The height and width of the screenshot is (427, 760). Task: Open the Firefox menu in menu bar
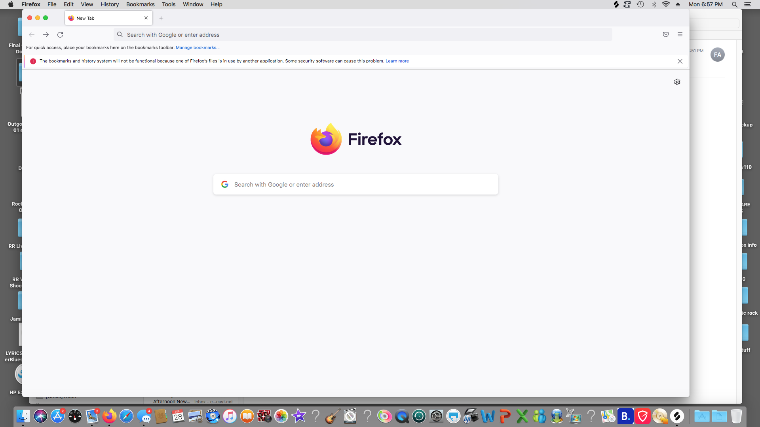click(x=31, y=4)
